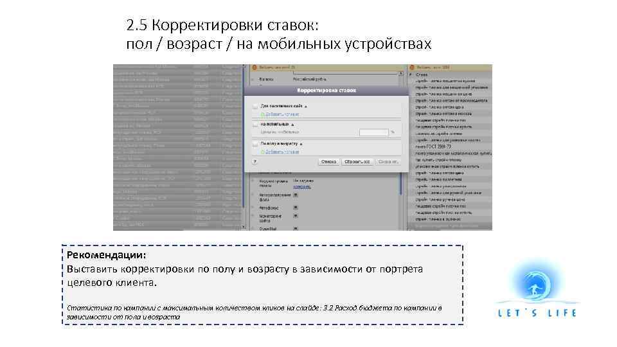Click the 'Сбросить все' reset button

[357, 162]
